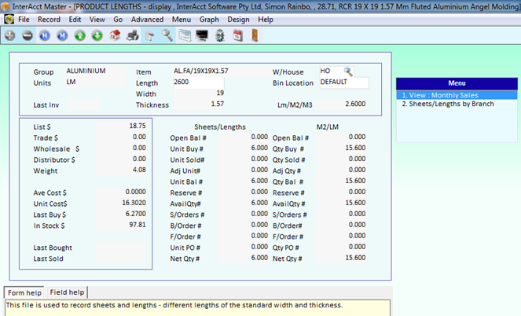Open the Help menu
The width and height of the screenshot is (521, 316).
[x=266, y=20]
